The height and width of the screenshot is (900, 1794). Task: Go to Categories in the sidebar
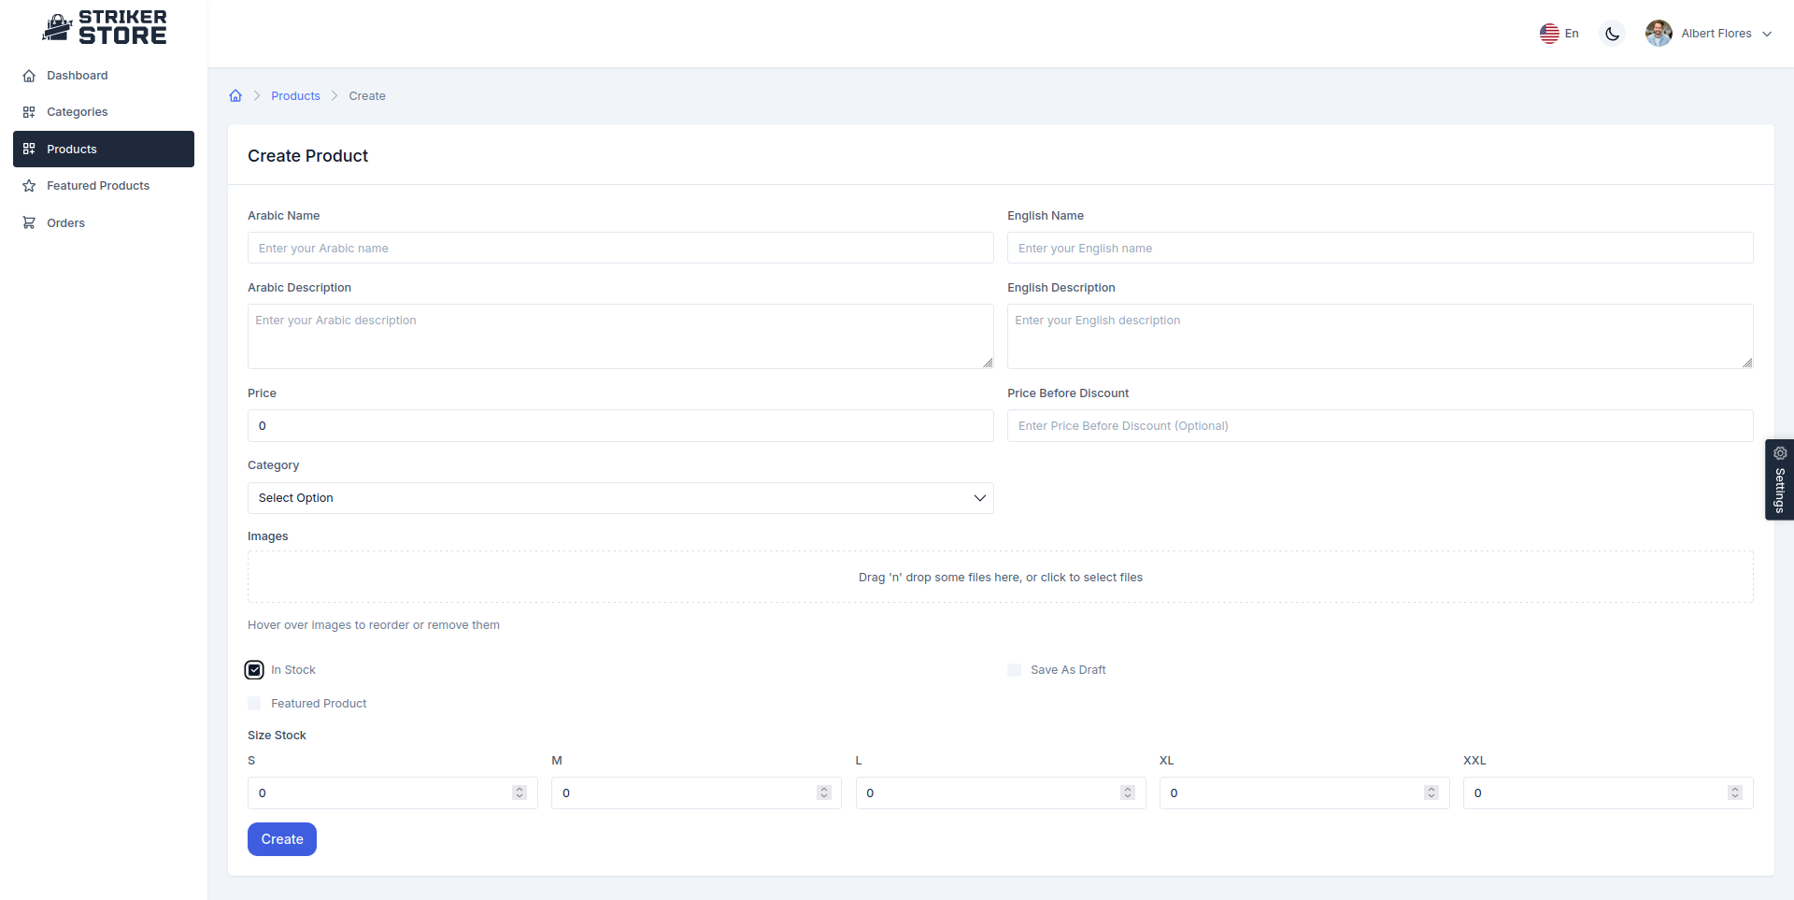pyautogui.click(x=77, y=112)
